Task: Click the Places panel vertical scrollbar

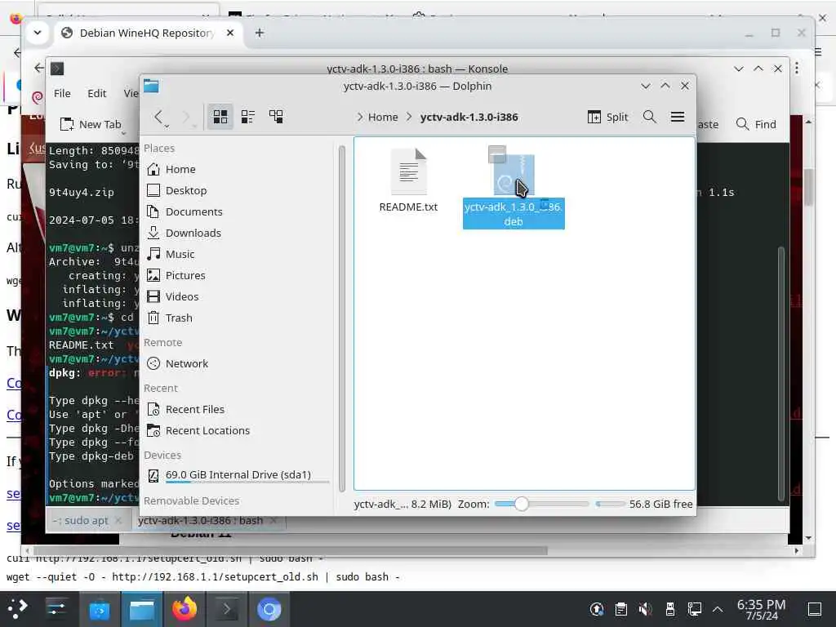Action: 342,318
